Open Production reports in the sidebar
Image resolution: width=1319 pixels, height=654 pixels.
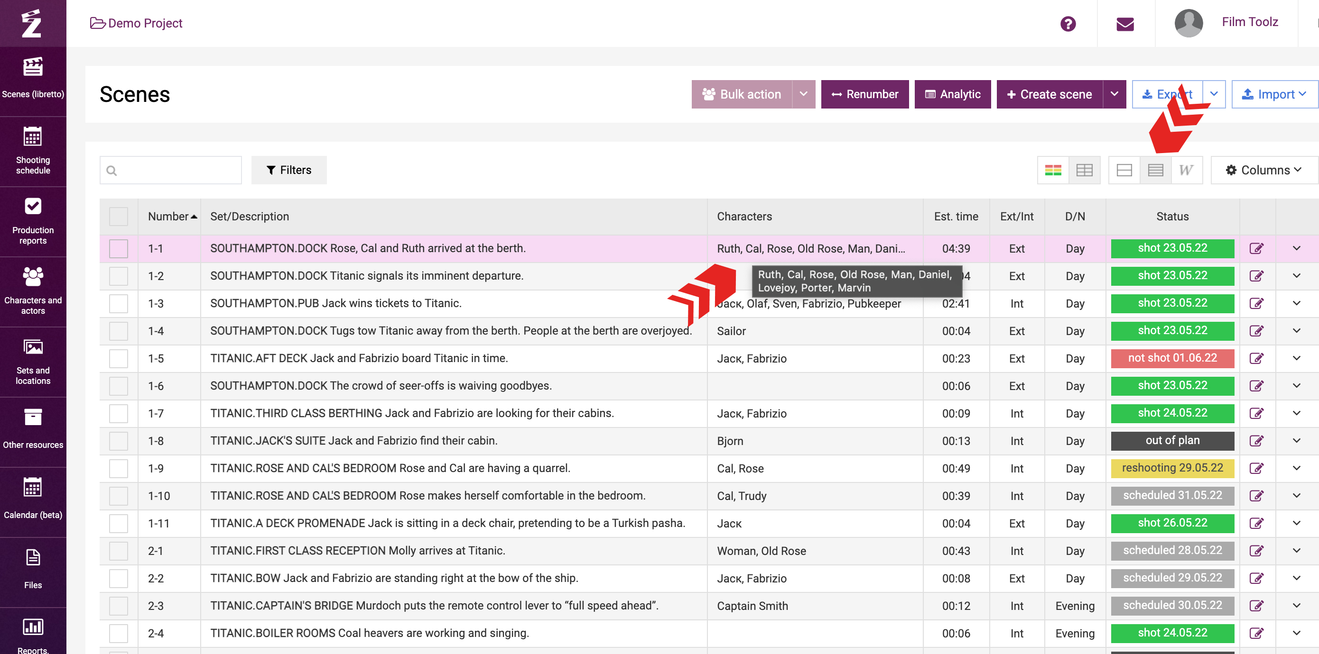pyautogui.click(x=33, y=221)
